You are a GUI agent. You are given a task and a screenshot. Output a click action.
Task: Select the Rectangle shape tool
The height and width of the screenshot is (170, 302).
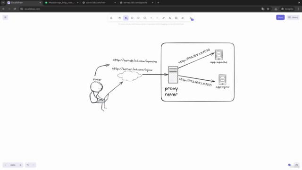132,18
